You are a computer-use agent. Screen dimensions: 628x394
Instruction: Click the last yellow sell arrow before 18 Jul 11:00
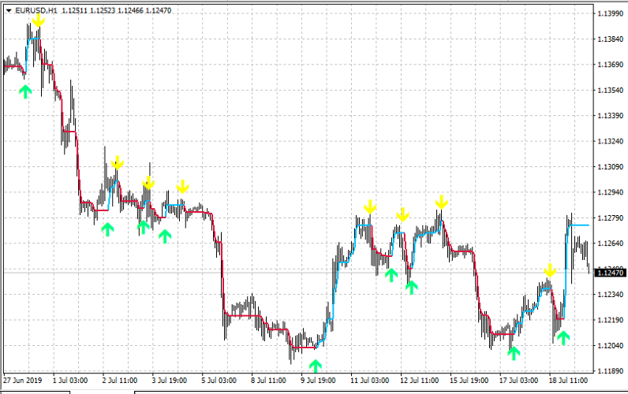551,270
